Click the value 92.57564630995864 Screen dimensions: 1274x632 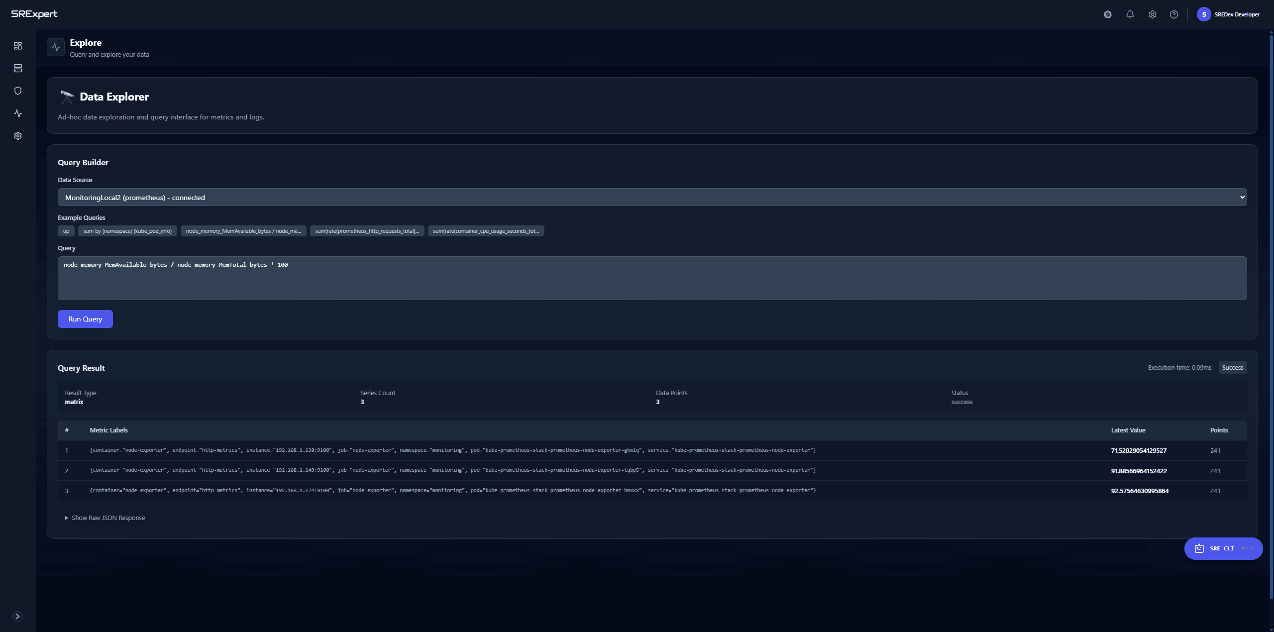click(x=1140, y=491)
